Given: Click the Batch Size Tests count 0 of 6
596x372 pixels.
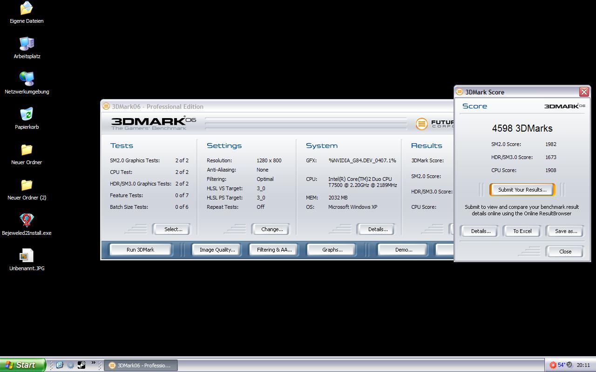Looking at the screenshot, I should tap(182, 207).
